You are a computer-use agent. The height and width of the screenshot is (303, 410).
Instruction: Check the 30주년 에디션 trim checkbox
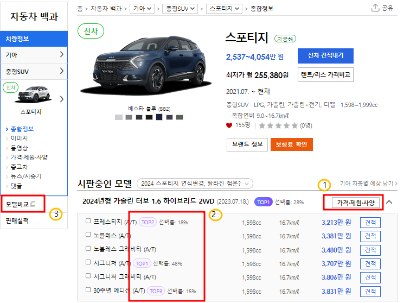coord(88,290)
